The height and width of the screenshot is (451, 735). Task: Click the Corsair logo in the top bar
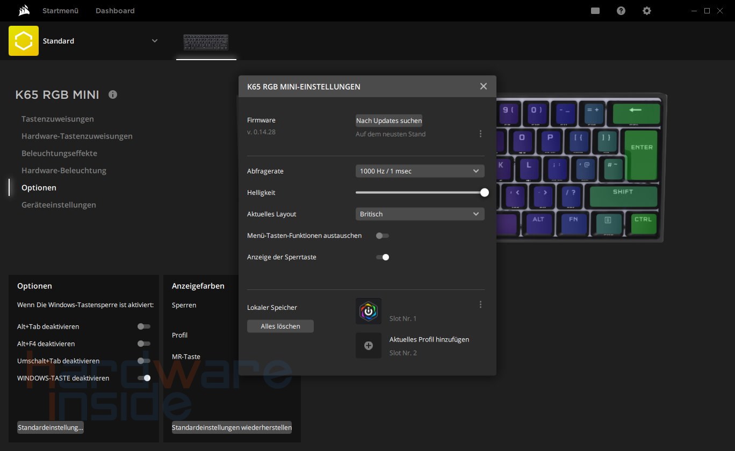coord(23,10)
